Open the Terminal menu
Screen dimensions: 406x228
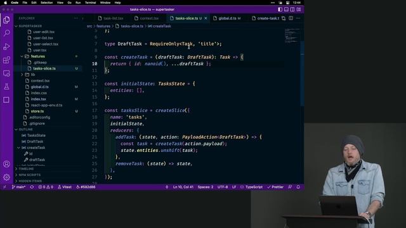pyautogui.click(x=90, y=3)
